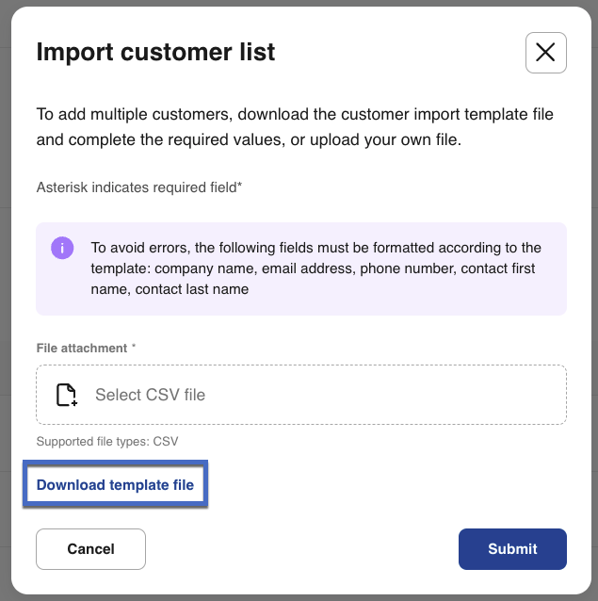Click the "Import customer list" heading
The image size is (598, 601).
(x=155, y=52)
